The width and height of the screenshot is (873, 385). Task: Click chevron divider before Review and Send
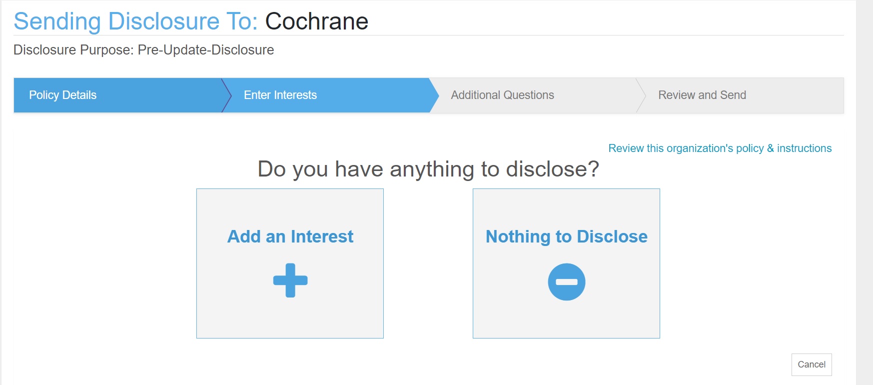tap(641, 95)
